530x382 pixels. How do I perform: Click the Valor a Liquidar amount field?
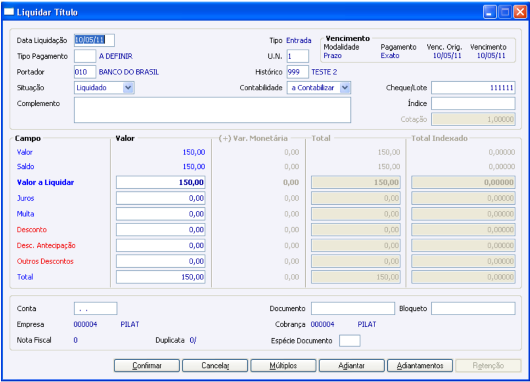coord(161,182)
